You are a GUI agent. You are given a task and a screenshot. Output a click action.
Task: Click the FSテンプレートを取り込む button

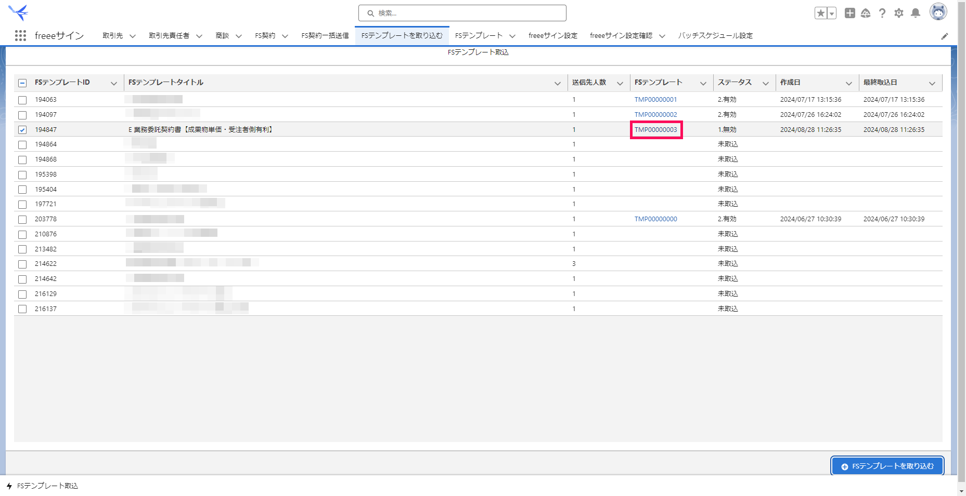tap(887, 466)
